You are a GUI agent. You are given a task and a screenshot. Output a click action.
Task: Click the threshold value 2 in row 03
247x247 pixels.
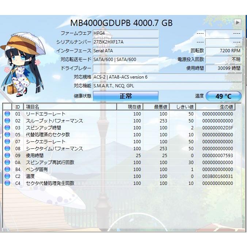(x=192, y=128)
